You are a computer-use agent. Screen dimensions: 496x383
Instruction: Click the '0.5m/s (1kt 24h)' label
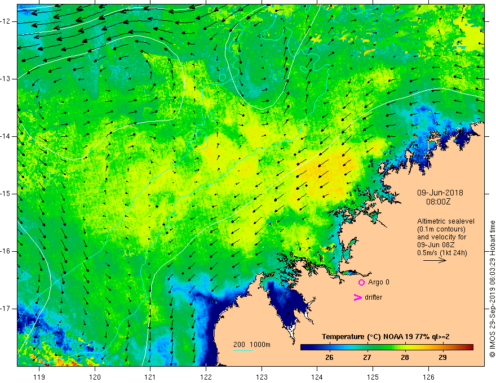442,253
